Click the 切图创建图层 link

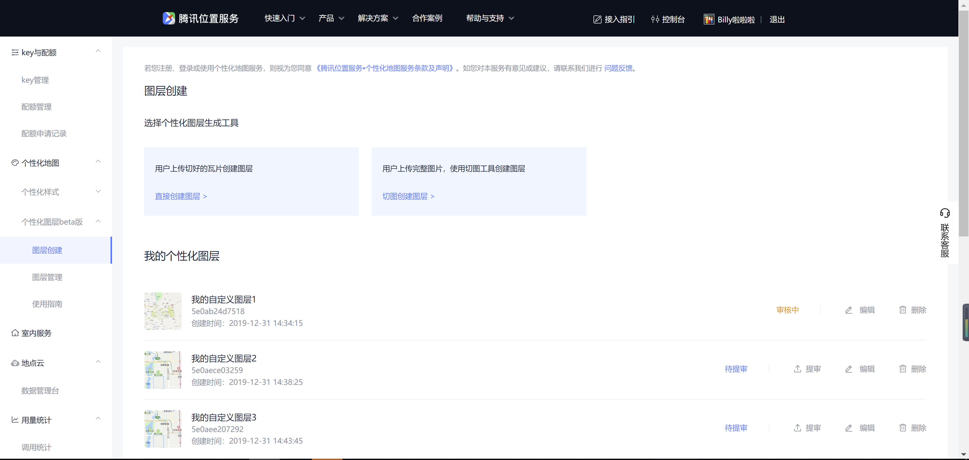(x=408, y=196)
